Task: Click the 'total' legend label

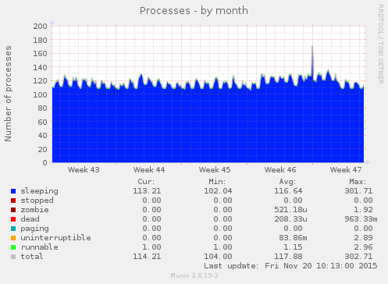Action: [x=32, y=257]
